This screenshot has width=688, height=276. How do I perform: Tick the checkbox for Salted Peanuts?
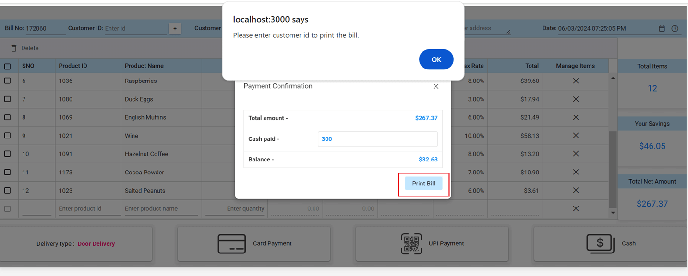[8, 190]
